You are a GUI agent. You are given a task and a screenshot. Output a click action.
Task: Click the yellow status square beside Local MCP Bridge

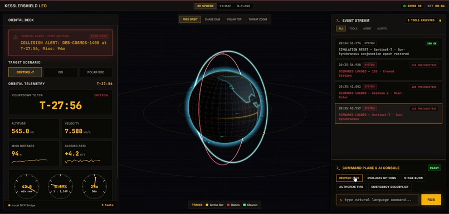[9, 205]
